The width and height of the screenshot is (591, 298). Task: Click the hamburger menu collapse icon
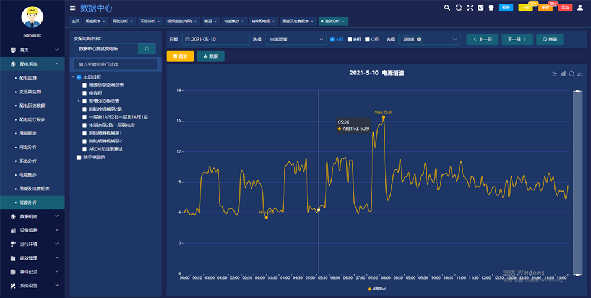[x=73, y=8]
